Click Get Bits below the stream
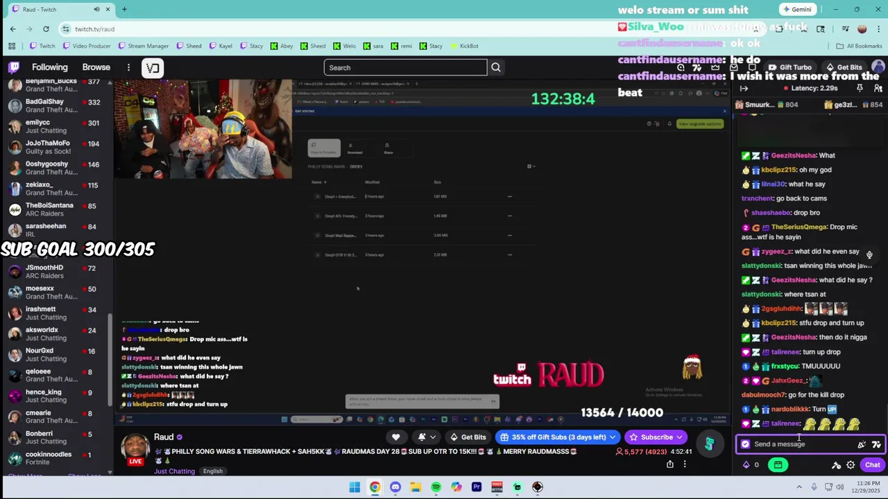This screenshot has width=888, height=499. (468, 437)
